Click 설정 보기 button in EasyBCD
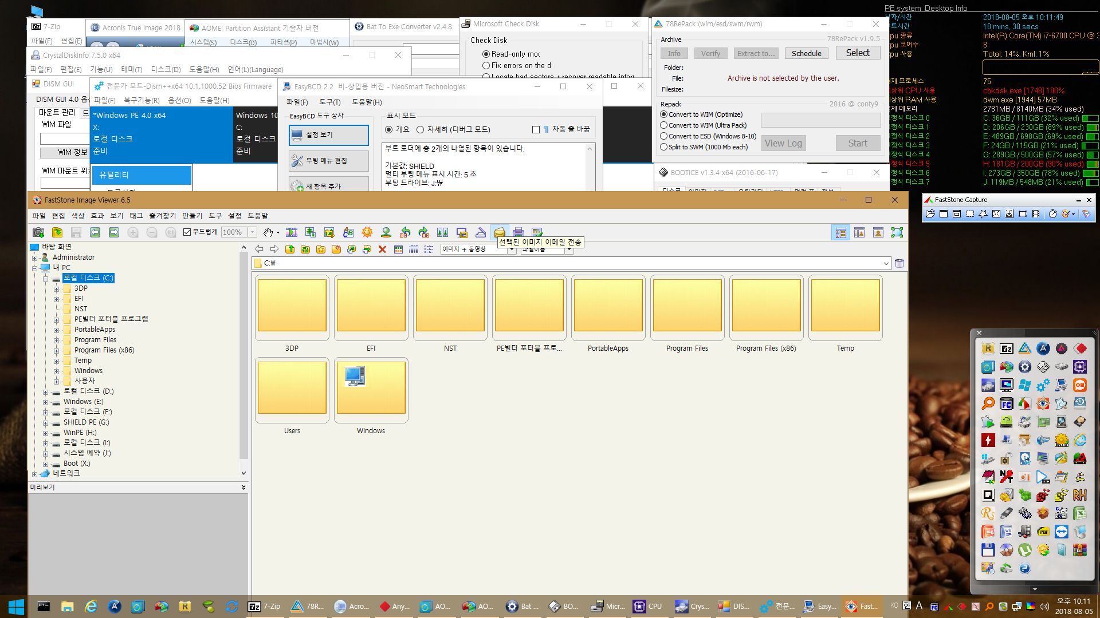 click(329, 135)
